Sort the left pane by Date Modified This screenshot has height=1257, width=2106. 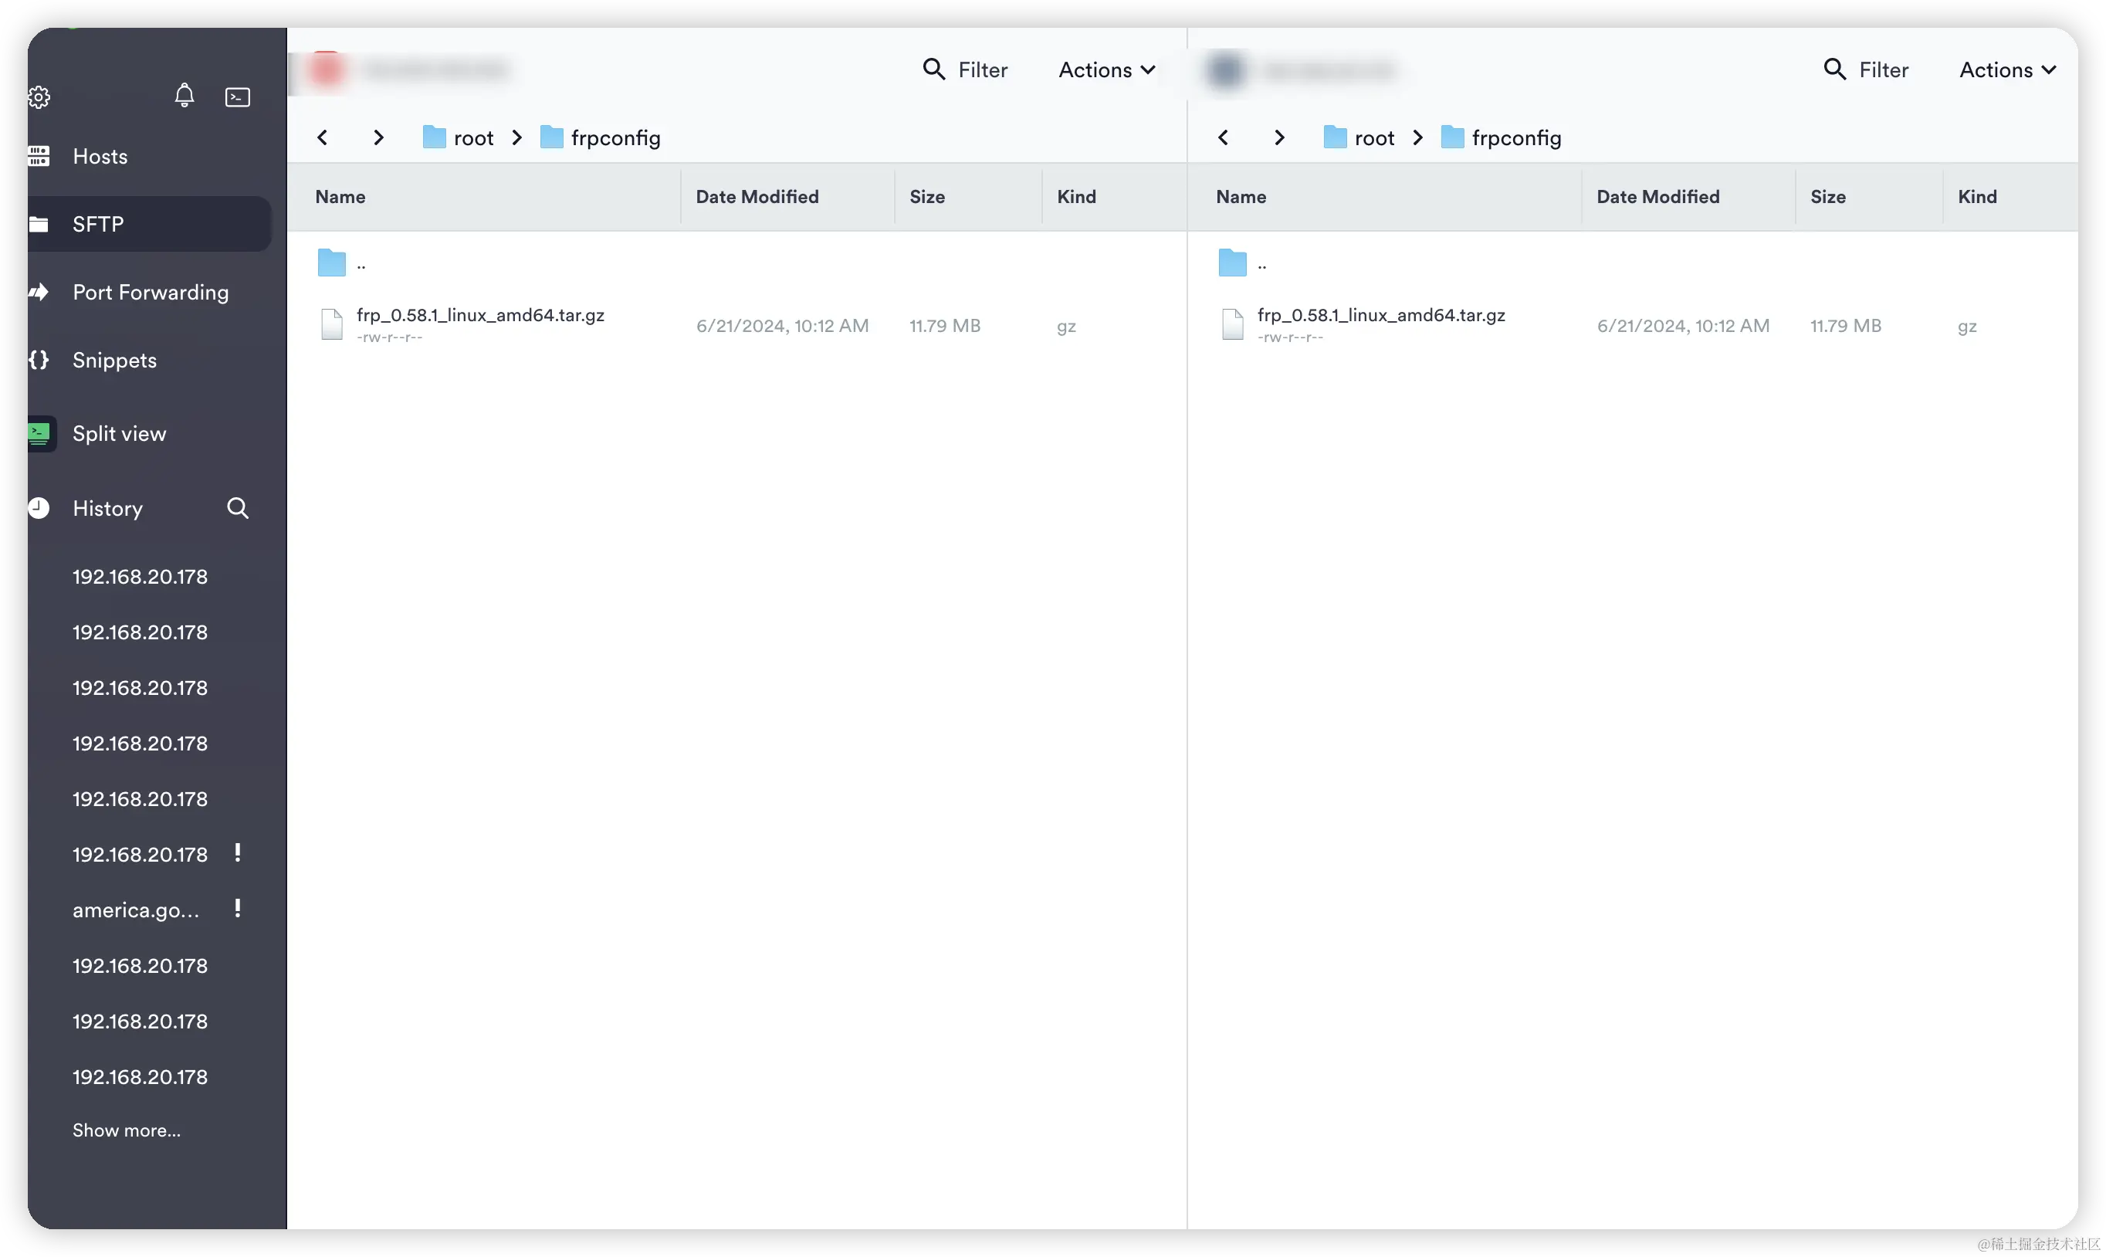point(757,197)
